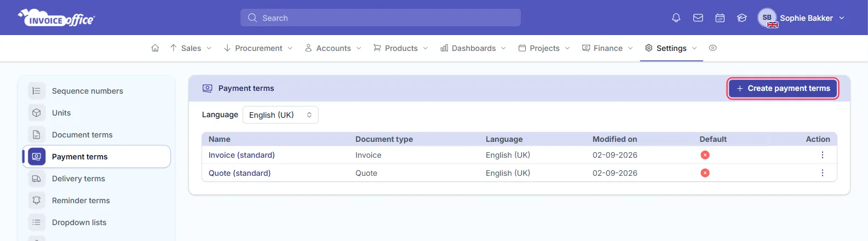Click the search magnifier icon
Screen dimensions: 868x241
pos(252,18)
